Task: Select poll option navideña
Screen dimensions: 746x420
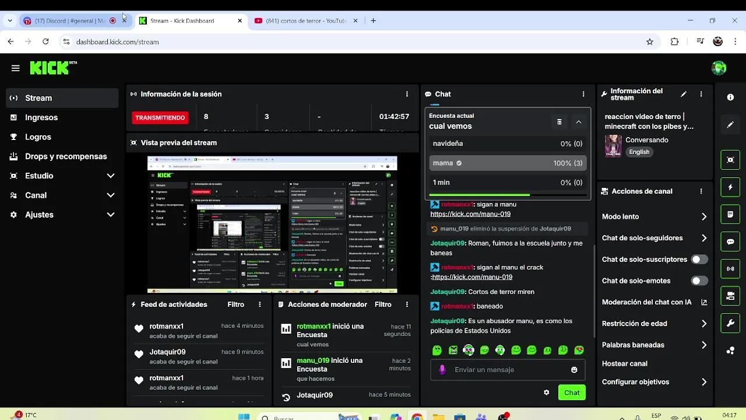Action: [508, 143]
